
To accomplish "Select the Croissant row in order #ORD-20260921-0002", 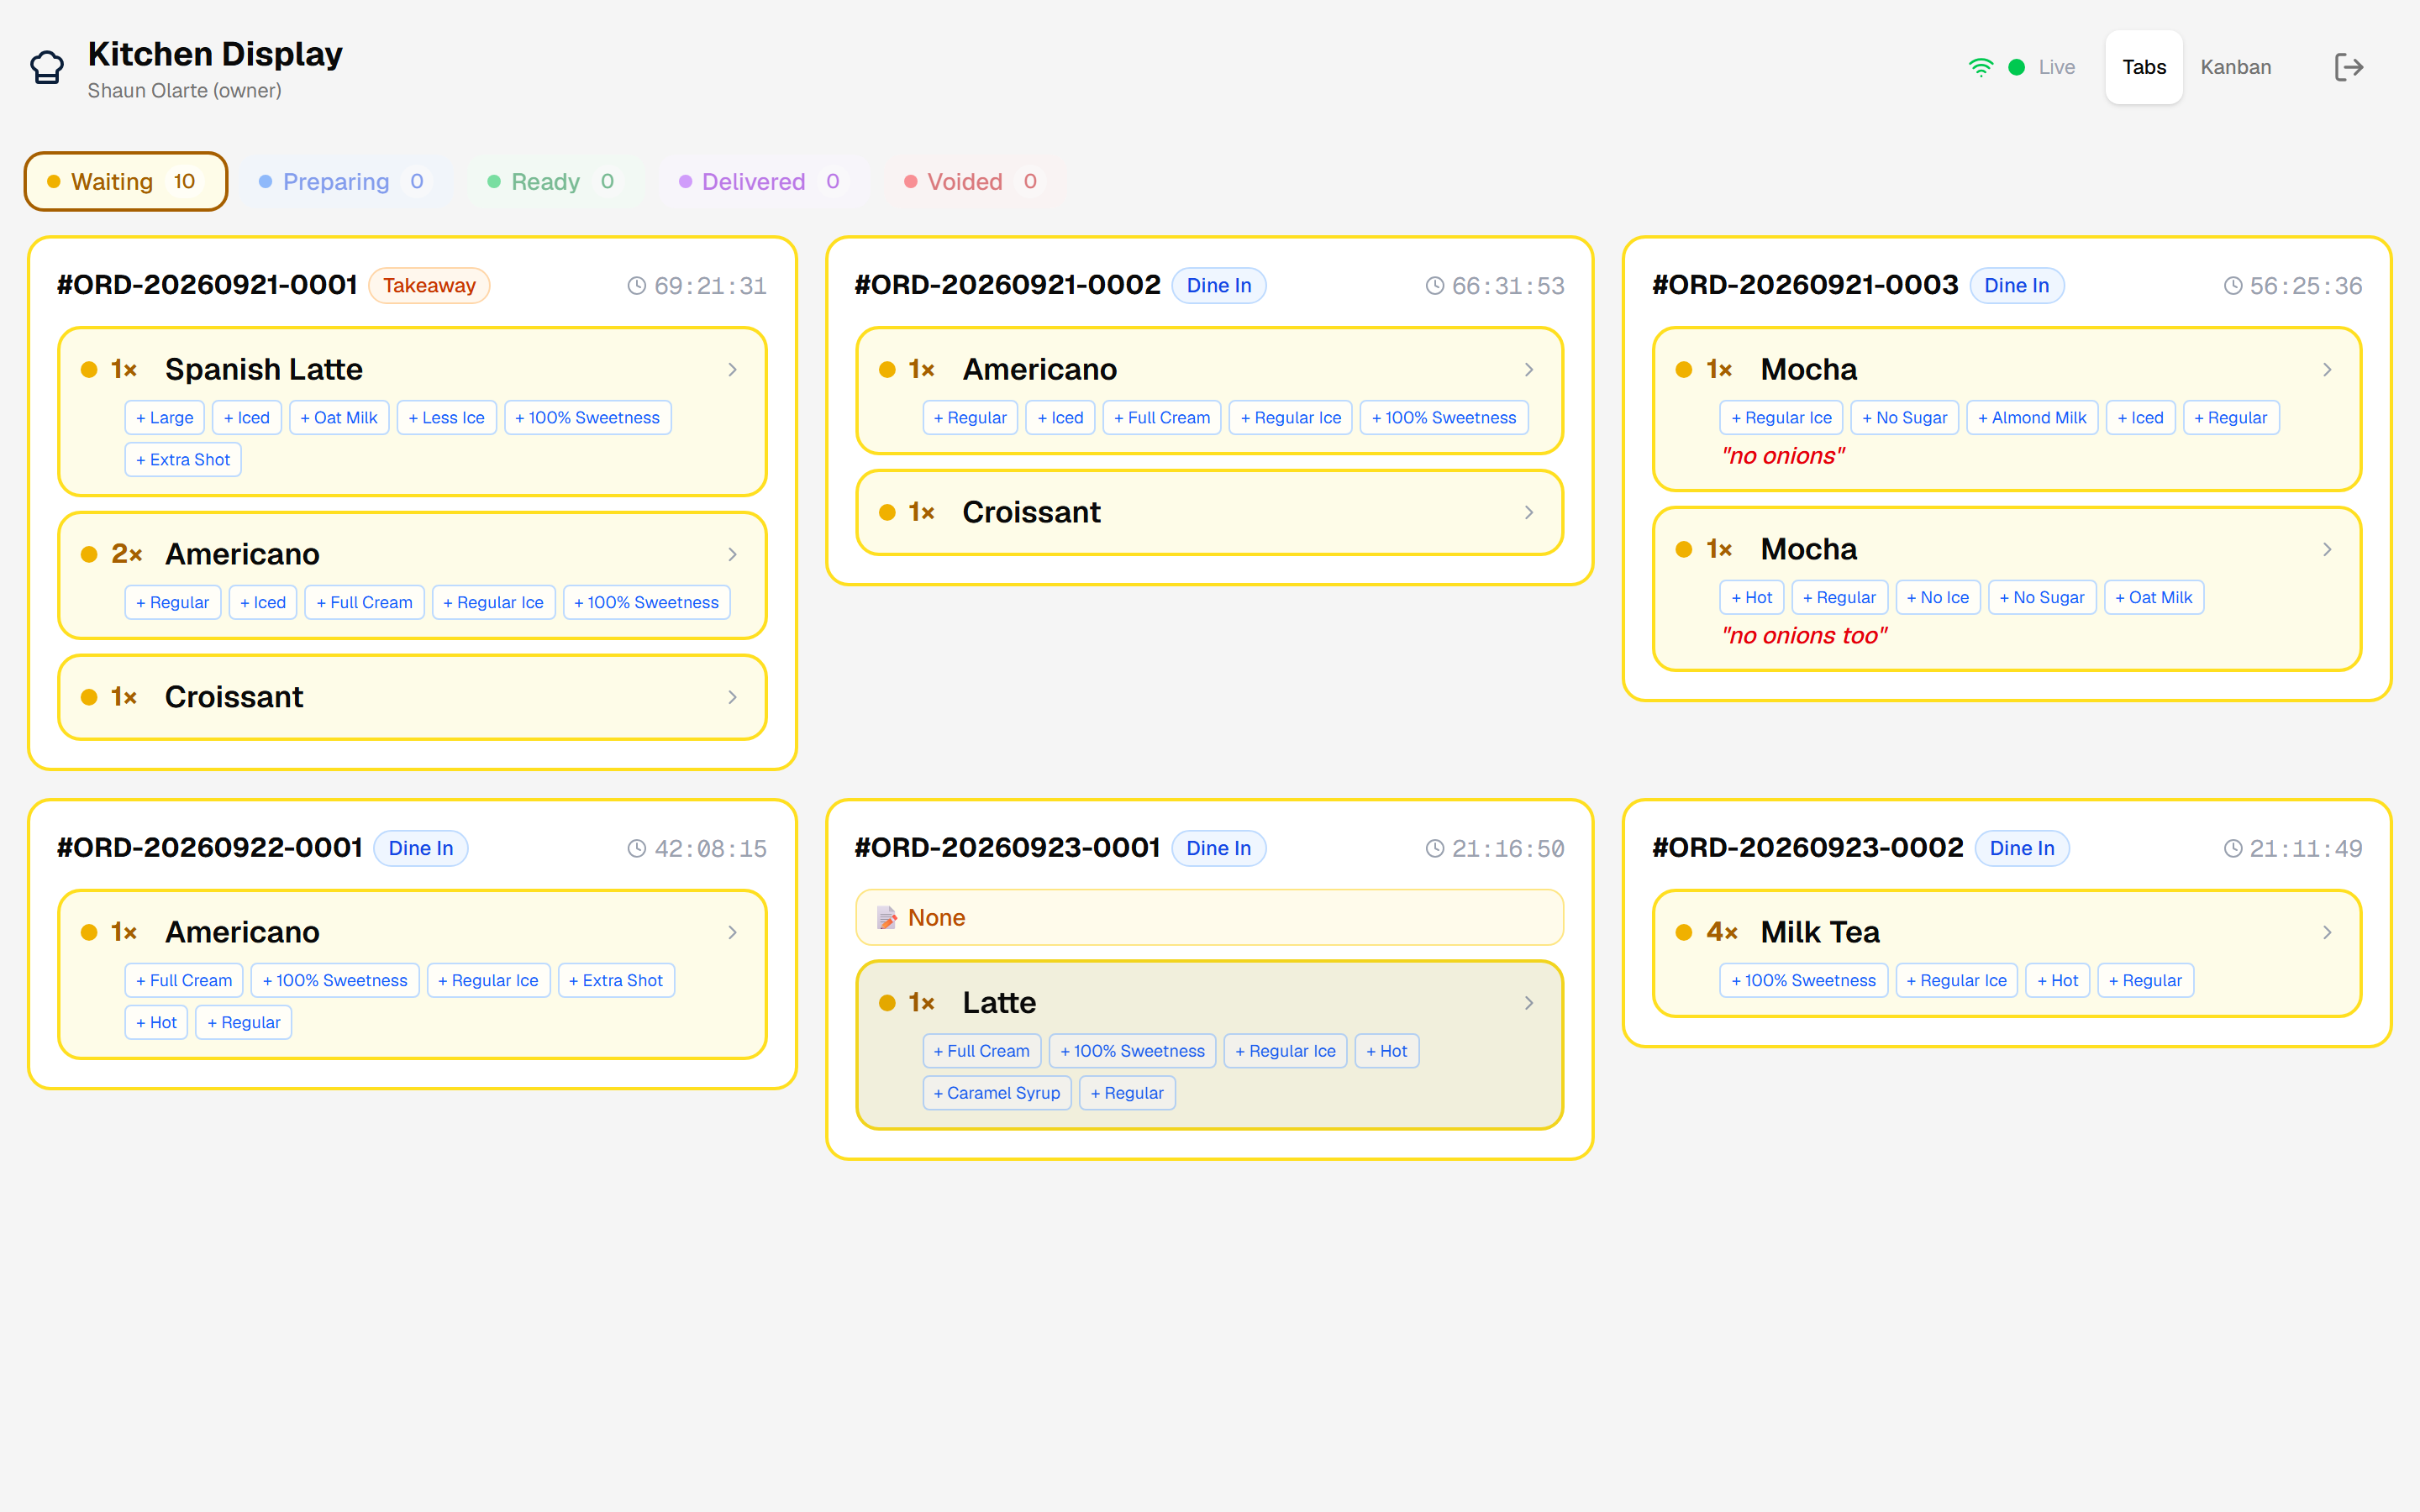I will pyautogui.click(x=1209, y=512).
